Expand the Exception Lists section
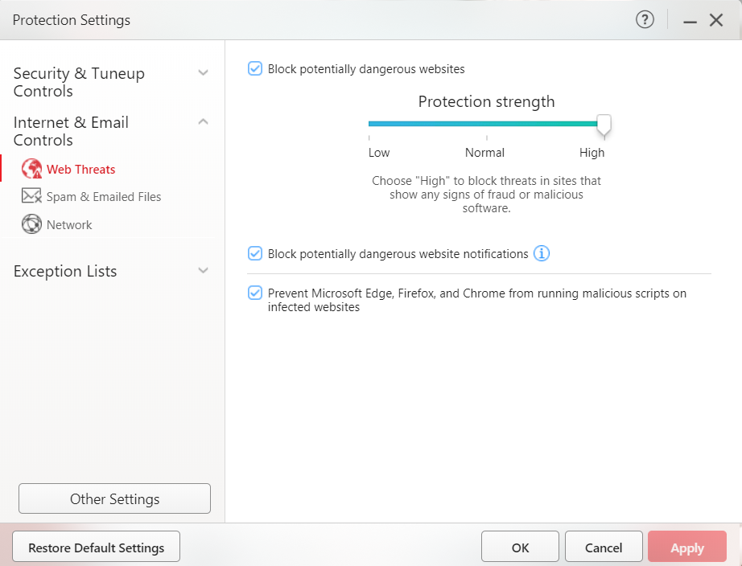 (x=203, y=271)
